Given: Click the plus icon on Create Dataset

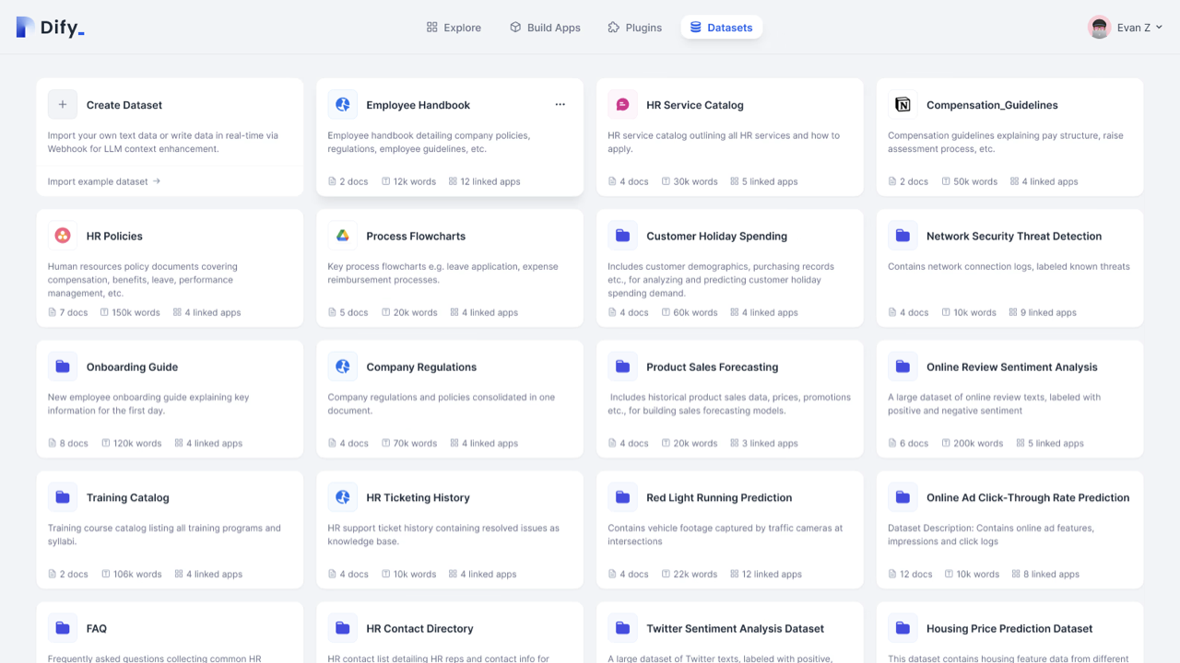Looking at the screenshot, I should 63,105.
